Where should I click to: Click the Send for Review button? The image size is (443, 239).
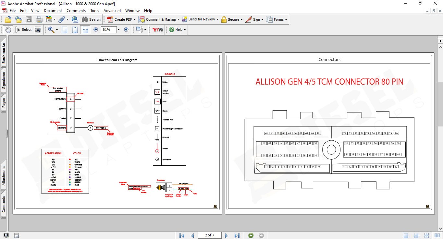(200, 19)
